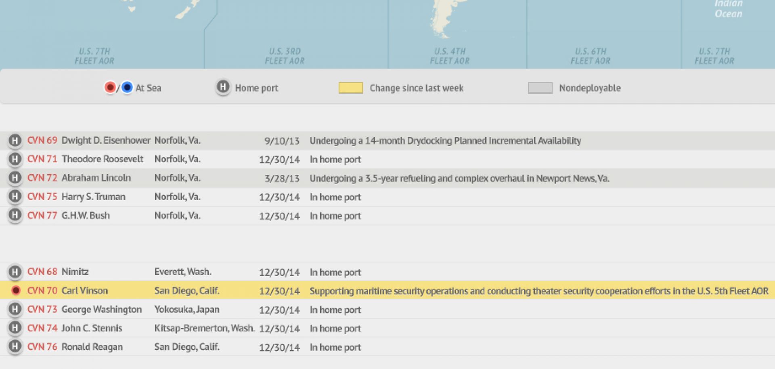This screenshot has height=369, width=775.
Task: Click the At Sea legend label
Action: tap(148, 88)
